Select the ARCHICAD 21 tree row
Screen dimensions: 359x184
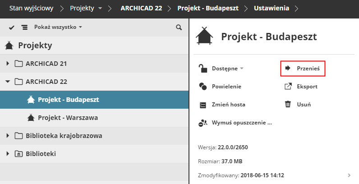(94, 64)
